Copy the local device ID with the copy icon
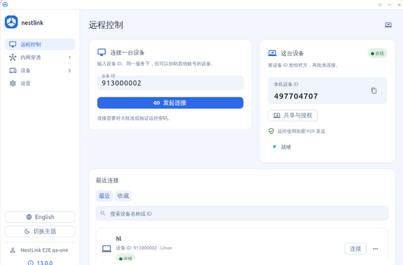Viewport: 403px width, 265px height. tap(374, 90)
